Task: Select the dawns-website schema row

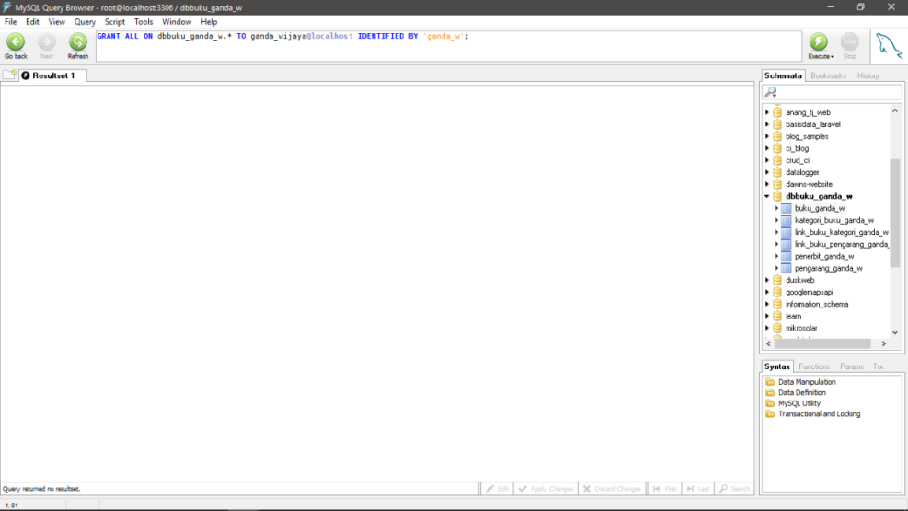Action: pyautogui.click(x=809, y=184)
